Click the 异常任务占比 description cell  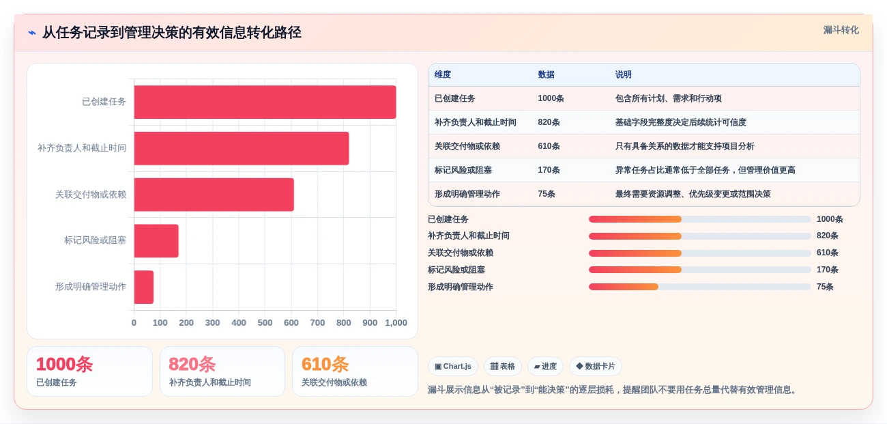click(x=705, y=170)
